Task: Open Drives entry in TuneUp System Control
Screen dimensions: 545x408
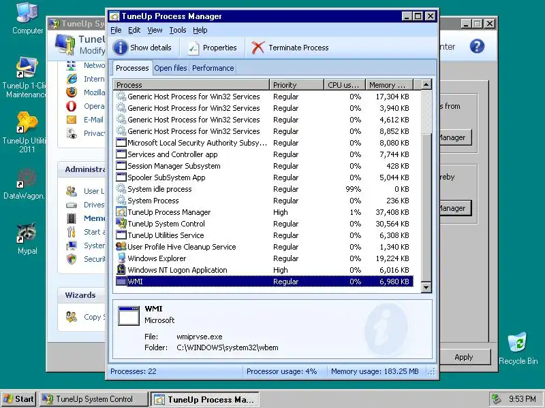Action: pos(86,205)
